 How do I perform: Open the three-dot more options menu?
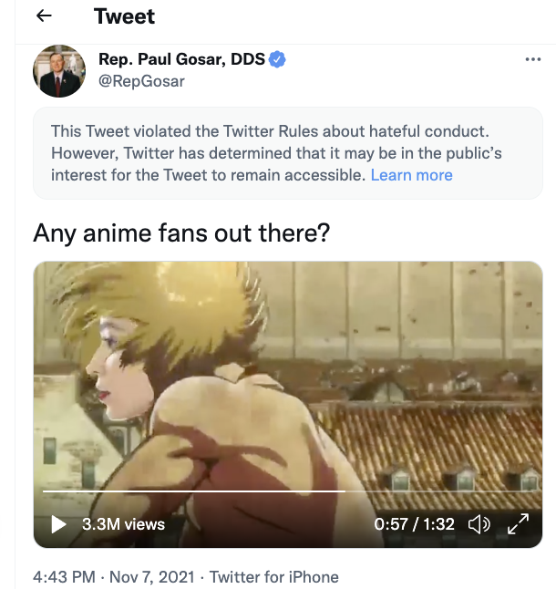tap(532, 59)
